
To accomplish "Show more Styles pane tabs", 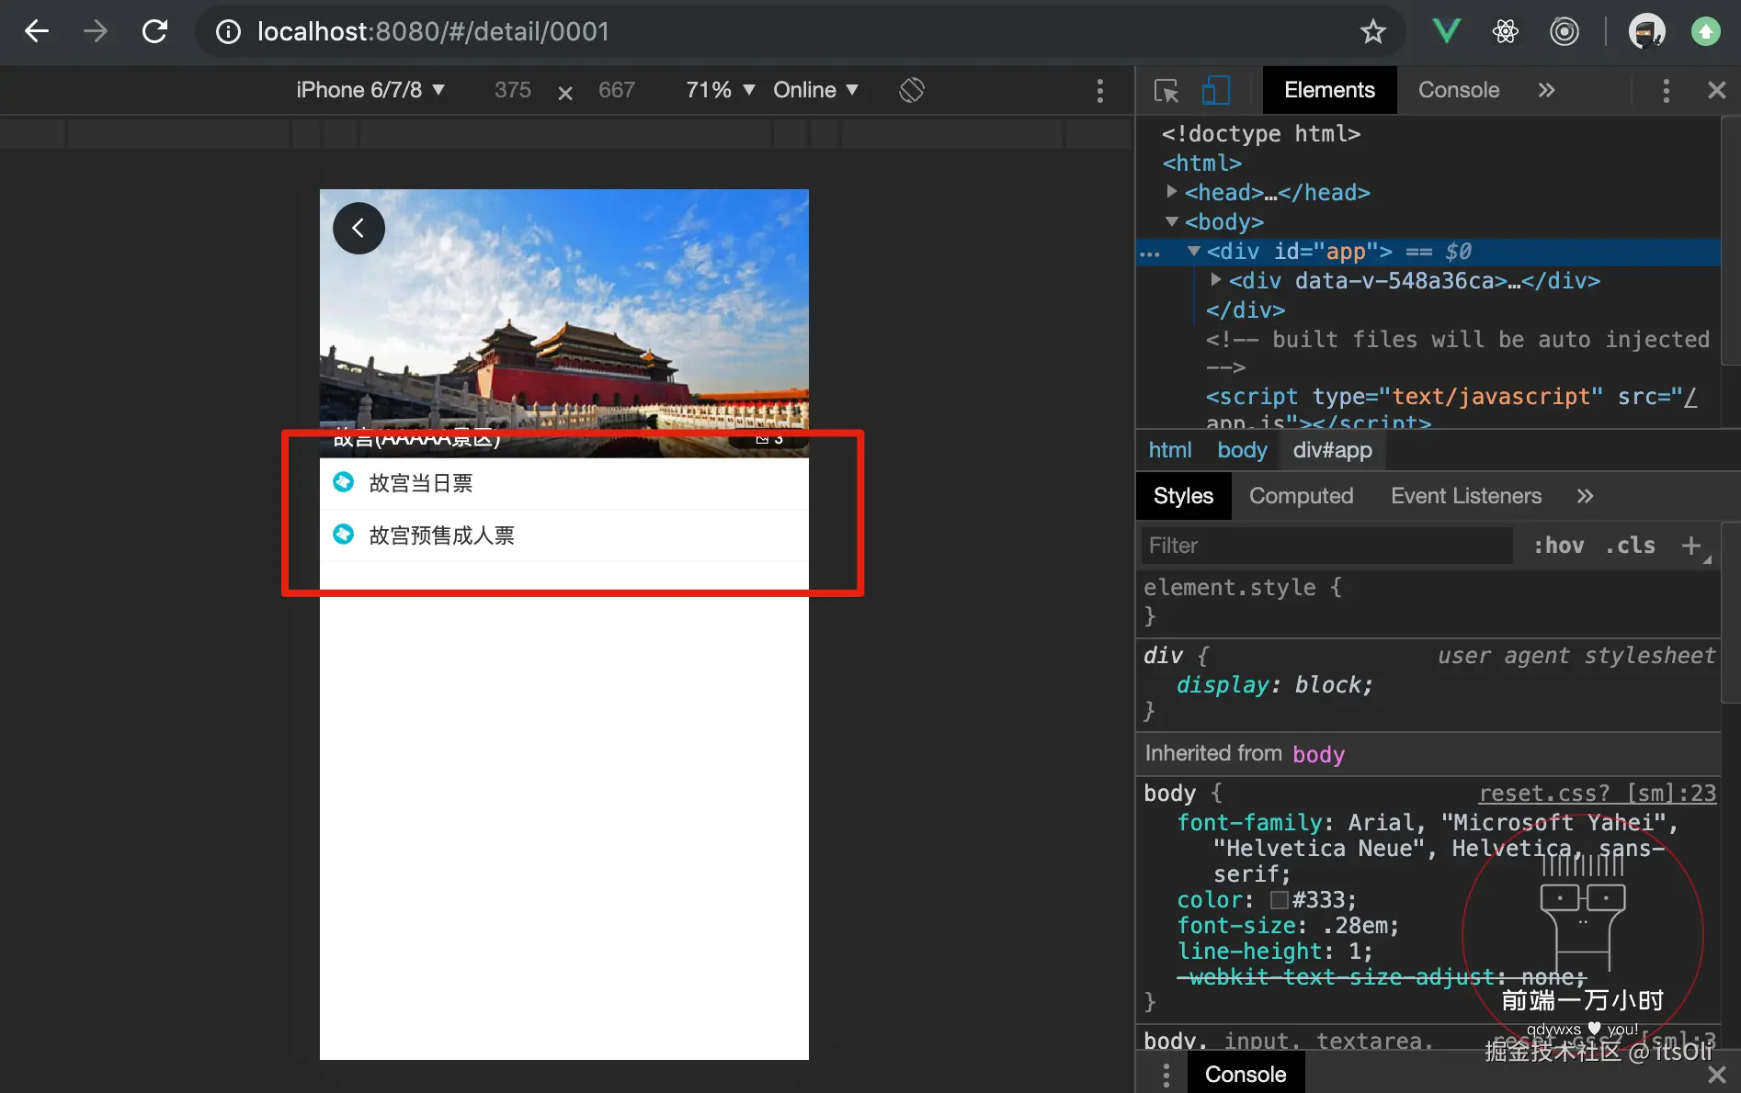I will tap(1585, 496).
